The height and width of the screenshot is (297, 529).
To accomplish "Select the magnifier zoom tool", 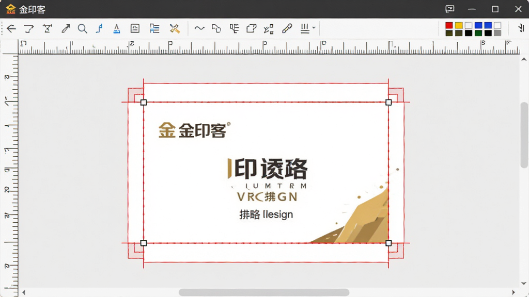I will point(82,29).
